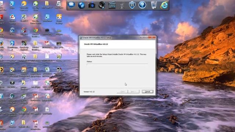Open the mail envelope icon in the dock
Image resolution: width=235 pixels, height=132 pixels.
click(71, 5)
